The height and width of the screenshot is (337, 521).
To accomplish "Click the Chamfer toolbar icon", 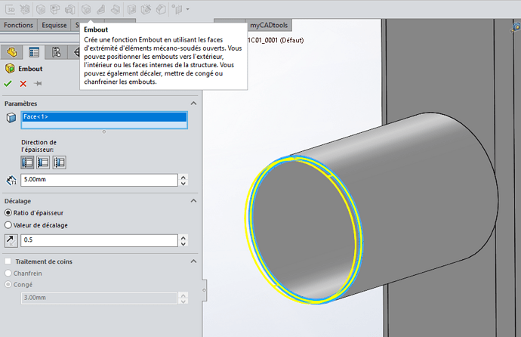I will [x=161, y=9].
